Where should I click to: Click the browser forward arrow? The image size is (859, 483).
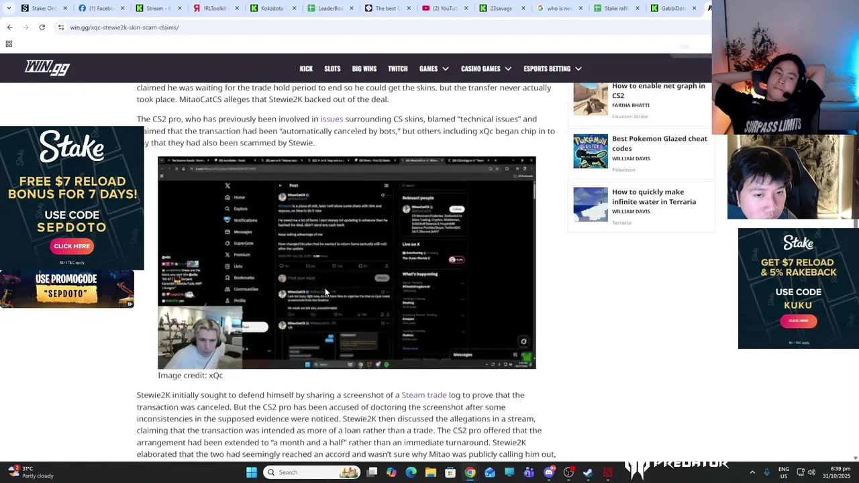pyautogui.click(x=26, y=28)
